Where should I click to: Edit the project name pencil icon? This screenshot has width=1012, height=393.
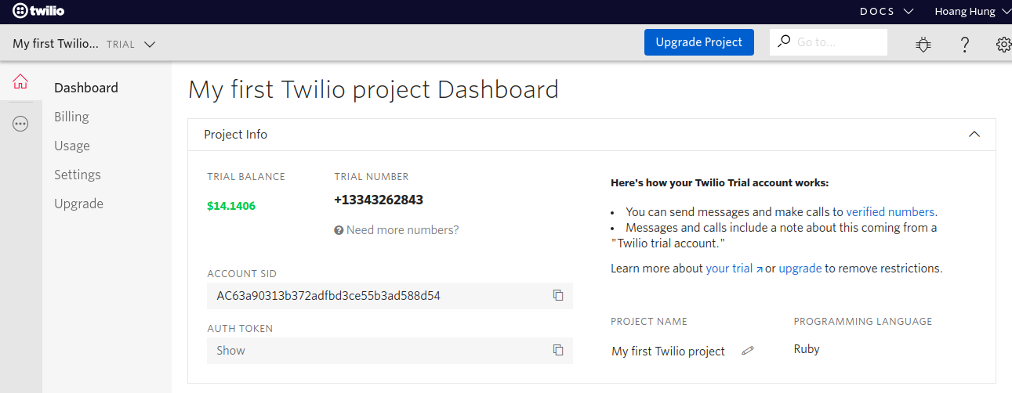(x=748, y=351)
